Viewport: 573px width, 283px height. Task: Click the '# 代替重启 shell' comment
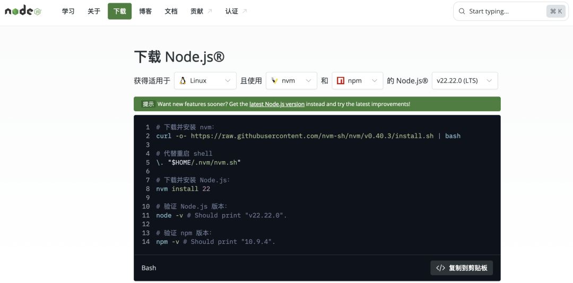click(184, 153)
